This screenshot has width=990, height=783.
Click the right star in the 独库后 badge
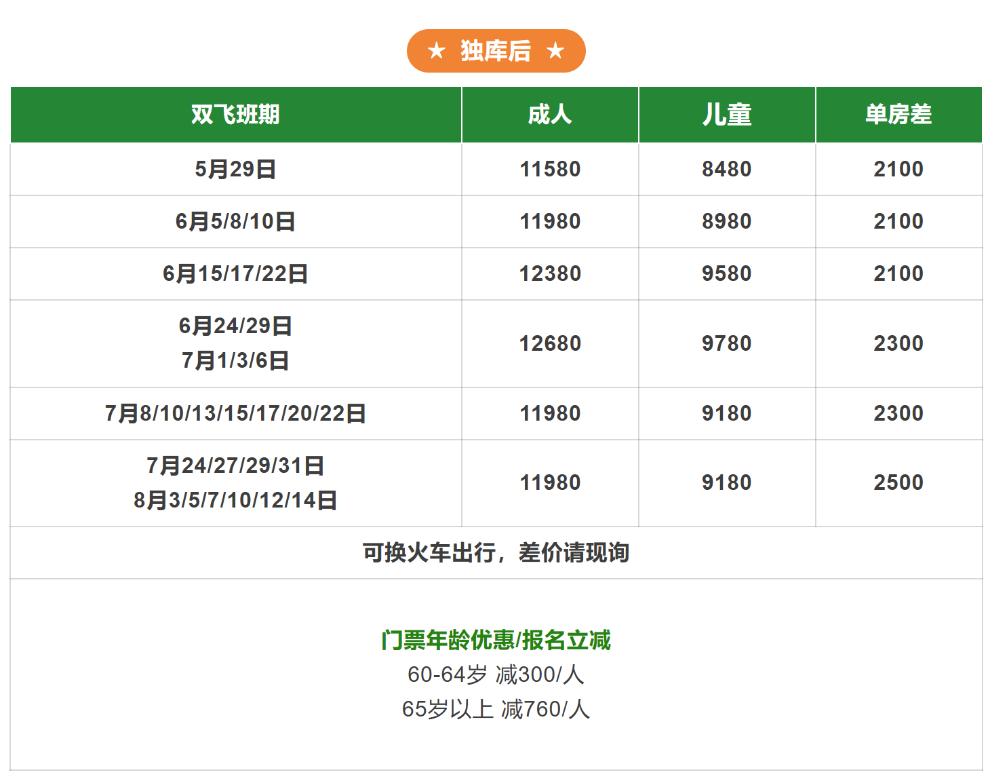point(555,51)
